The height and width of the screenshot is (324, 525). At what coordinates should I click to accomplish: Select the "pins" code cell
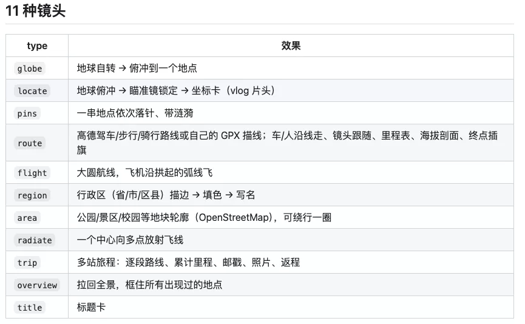click(x=27, y=113)
